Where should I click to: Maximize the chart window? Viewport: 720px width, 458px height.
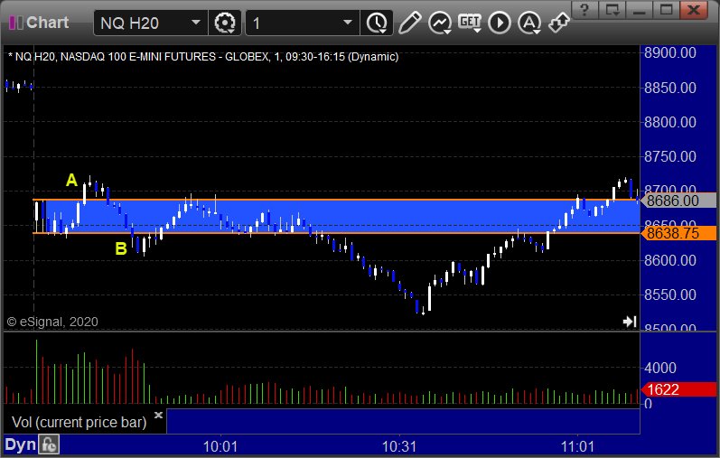[x=667, y=10]
